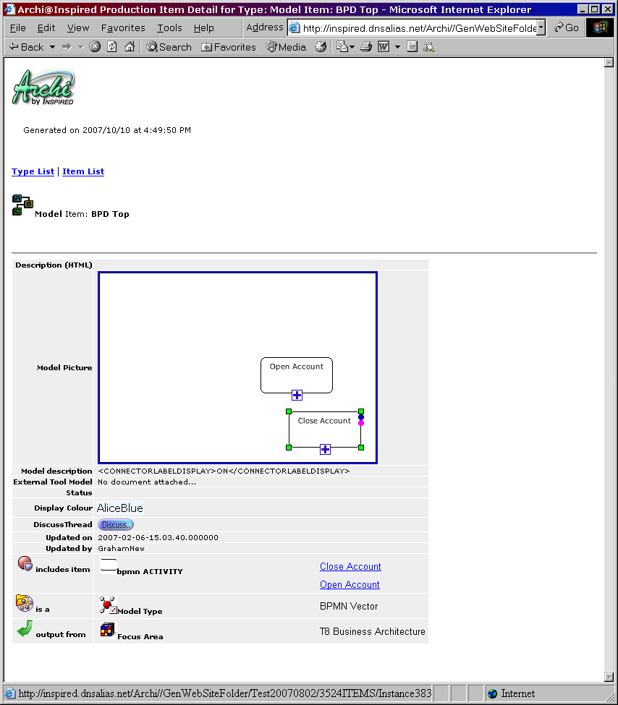Click the Go button beside address bar
This screenshot has width=618, height=705.
566,28
